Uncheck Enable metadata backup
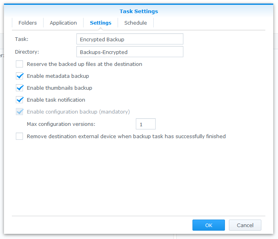278x239 pixels. 19,76
